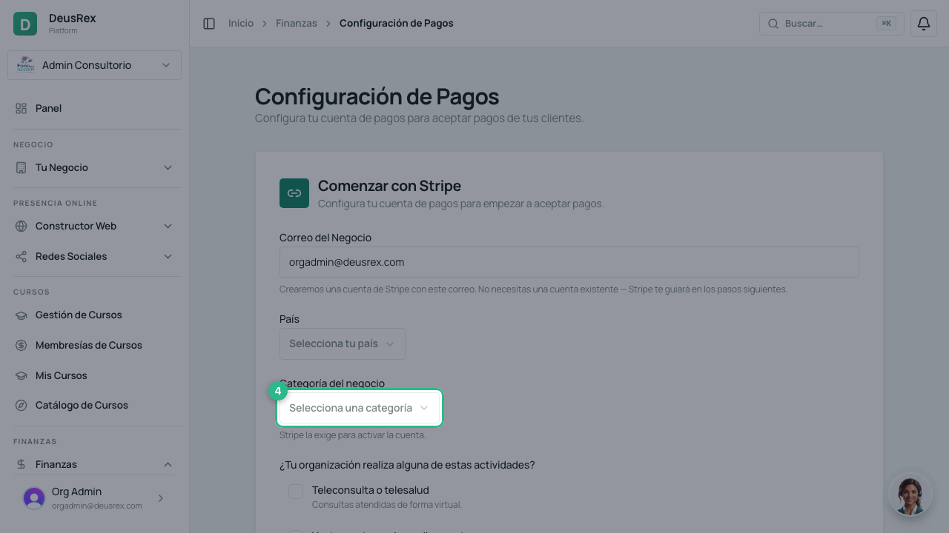Collapse the Finanzas section chevron
The height and width of the screenshot is (533, 949).
[x=168, y=464]
